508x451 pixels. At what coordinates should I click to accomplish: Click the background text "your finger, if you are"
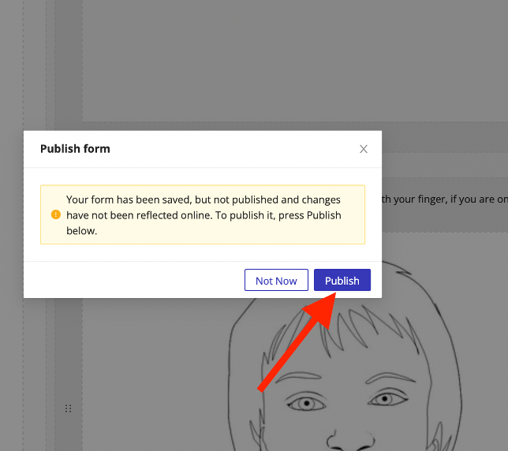pyautogui.click(x=442, y=199)
